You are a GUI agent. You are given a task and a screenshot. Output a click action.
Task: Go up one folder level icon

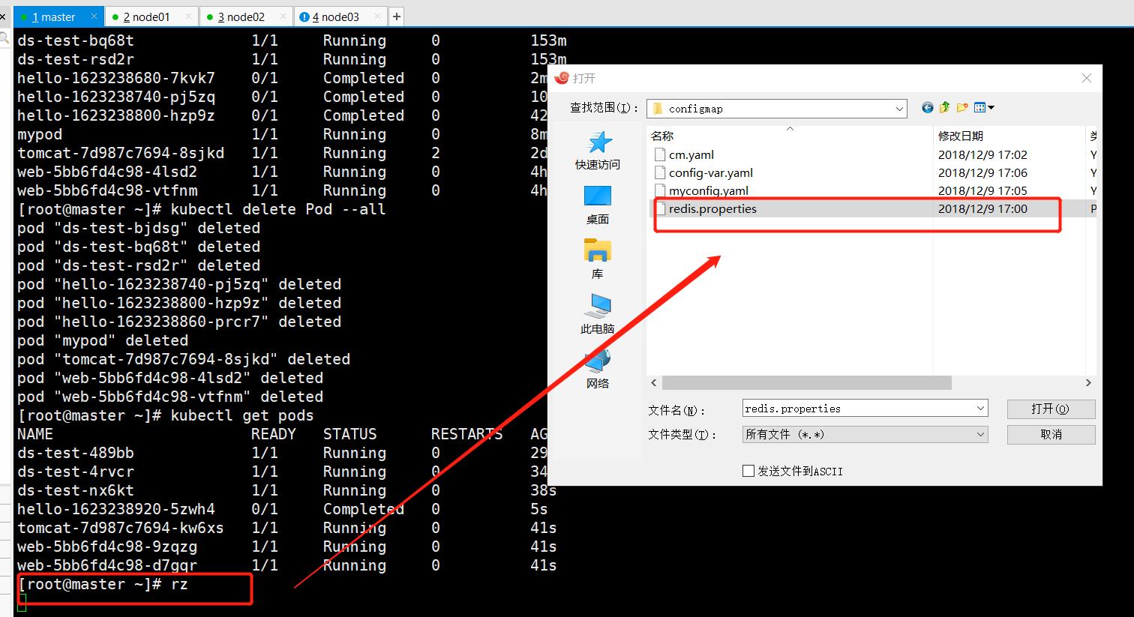[x=944, y=108]
